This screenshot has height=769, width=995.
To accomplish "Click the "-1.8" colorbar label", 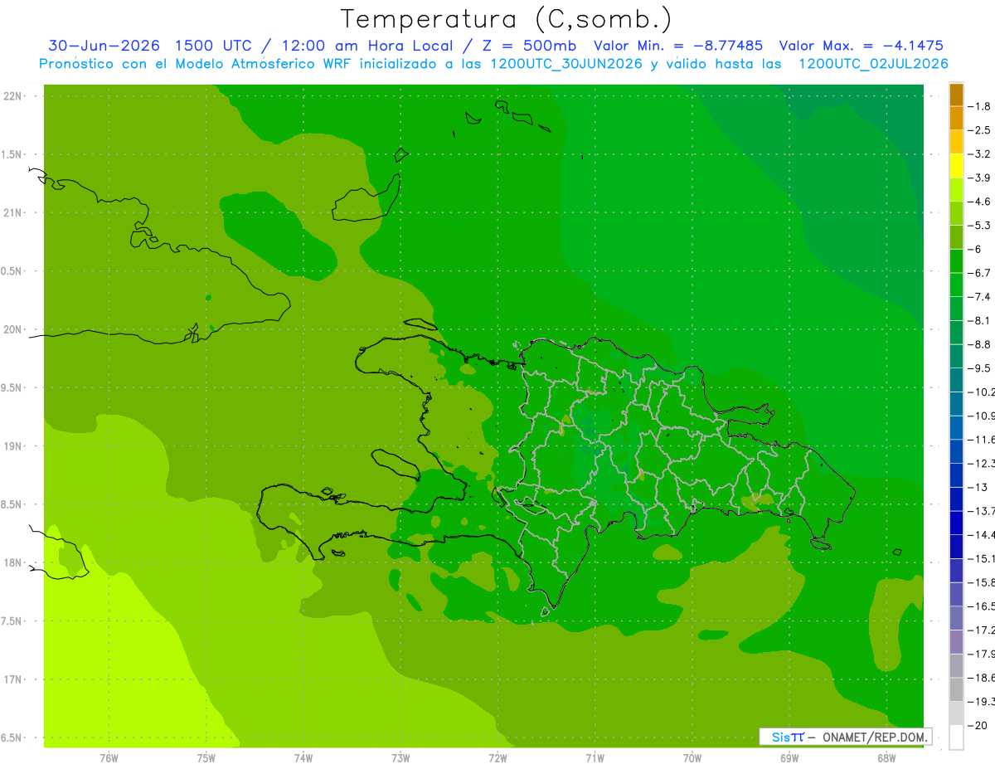I will [981, 106].
